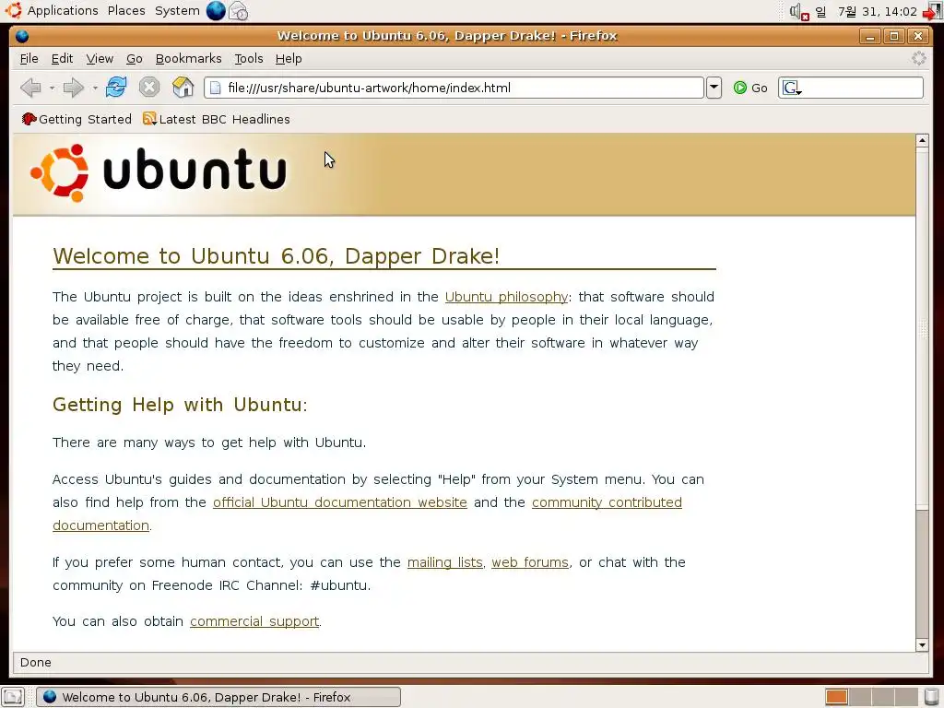The image size is (944, 708).
Task: Select Firefox window in taskbar
Action: pos(218,697)
